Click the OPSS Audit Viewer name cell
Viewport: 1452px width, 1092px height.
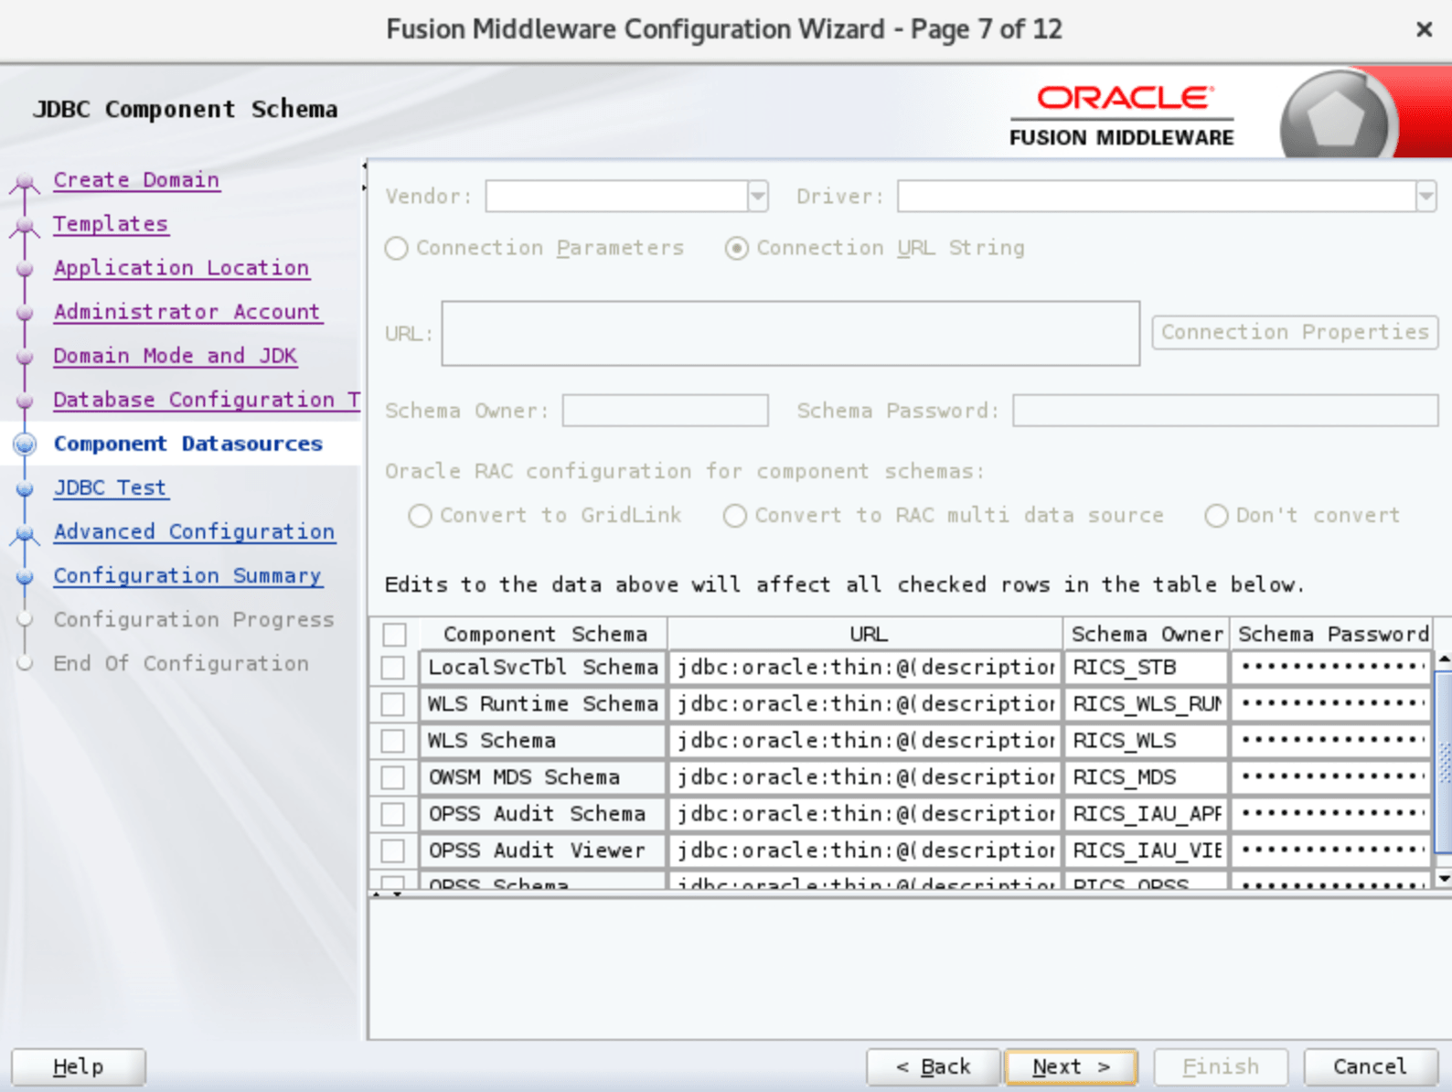pyautogui.click(x=543, y=851)
